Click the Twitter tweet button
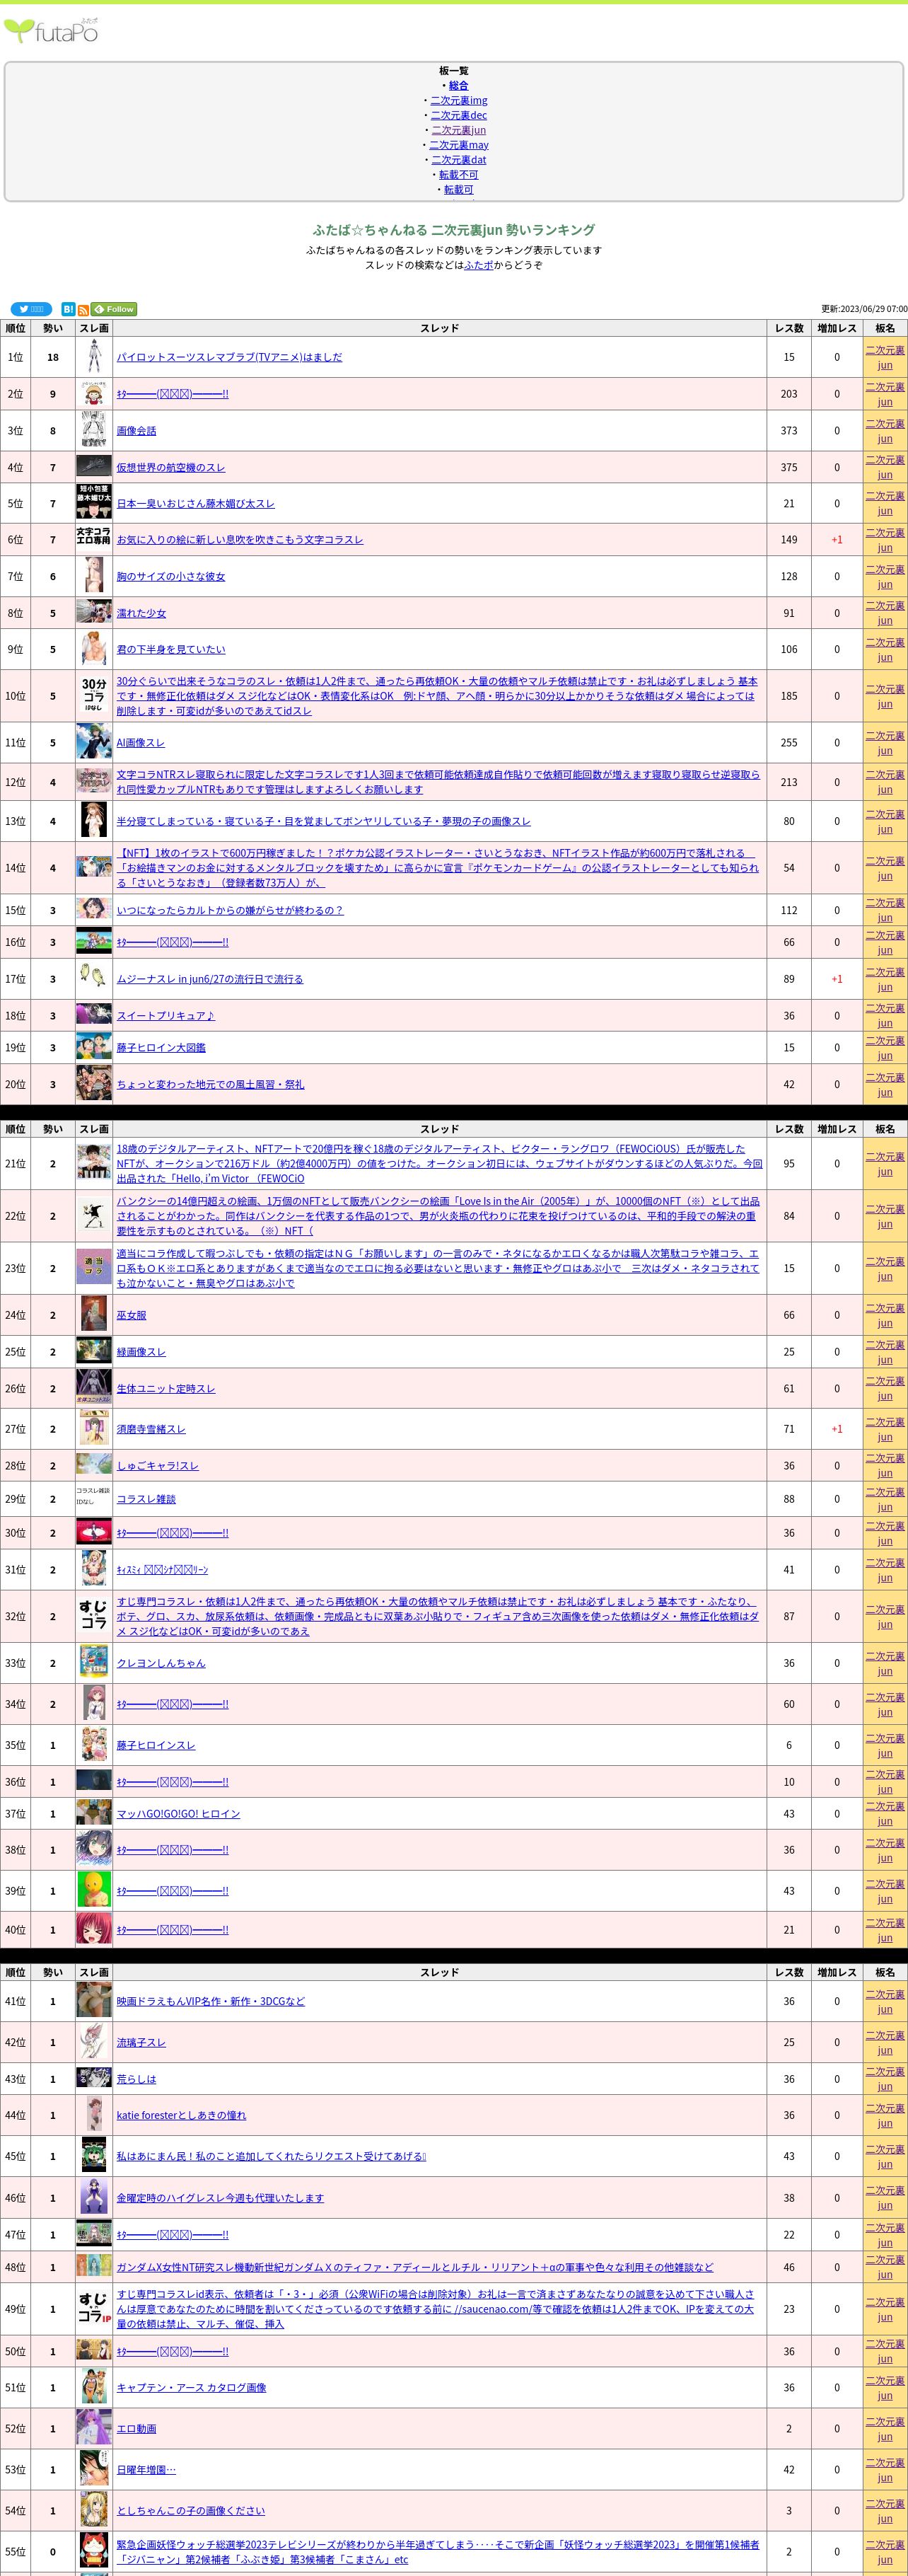This screenshot has width=908, height=2576. coord(31,309)
